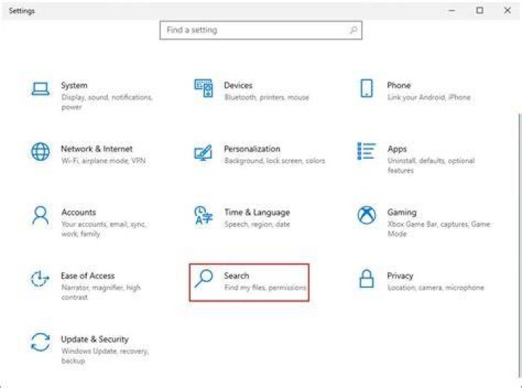Open Devices settings title

(238, 86)
